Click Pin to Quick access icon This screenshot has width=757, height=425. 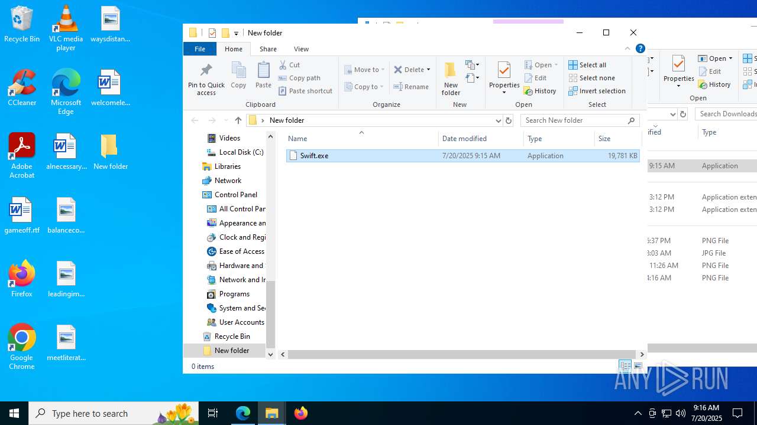coord(206,79)
